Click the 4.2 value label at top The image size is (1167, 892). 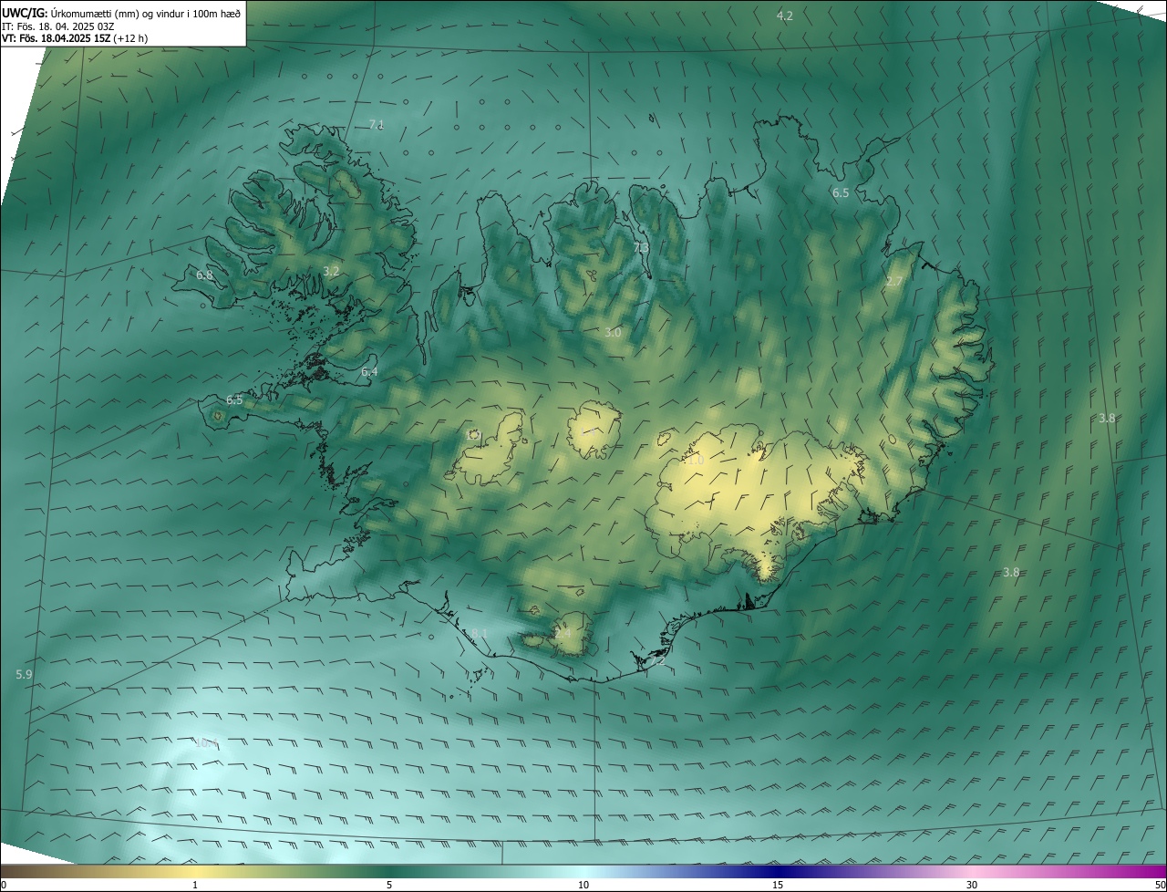784,16
